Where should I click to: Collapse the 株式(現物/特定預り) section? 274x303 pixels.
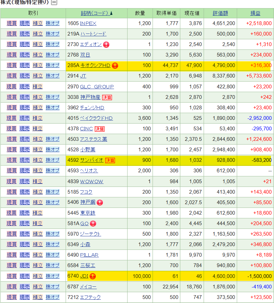click(54, 2)
